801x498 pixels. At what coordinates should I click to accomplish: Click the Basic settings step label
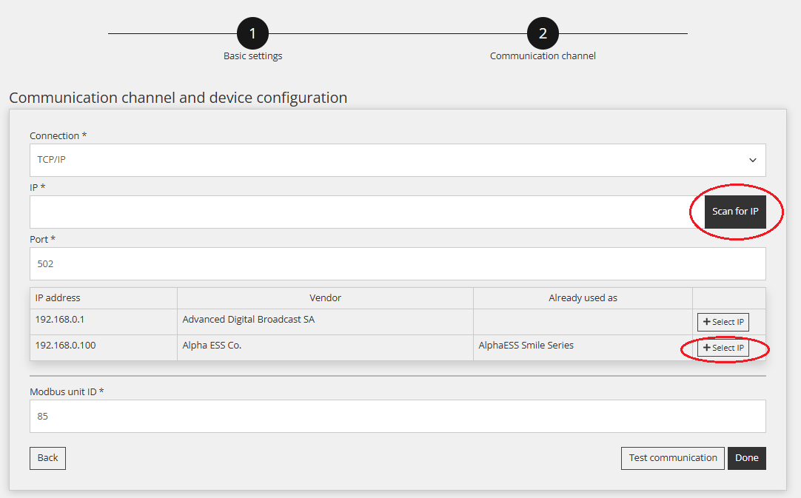click(x=252, y=56)
